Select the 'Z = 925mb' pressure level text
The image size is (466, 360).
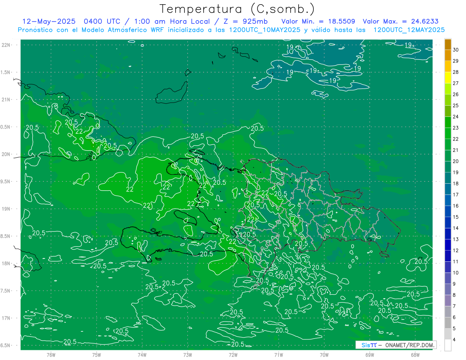click(244, 21)
